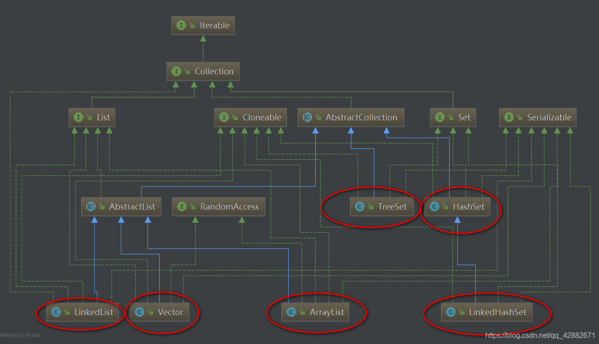Viewport: 599px width, 344px height.
Task: Select the RandomAccess interface node
Action: coord(218,207)
